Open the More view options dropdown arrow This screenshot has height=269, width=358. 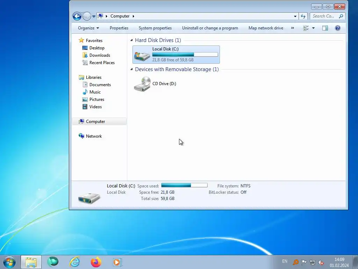pyautogui.click(x=313, y=28)
